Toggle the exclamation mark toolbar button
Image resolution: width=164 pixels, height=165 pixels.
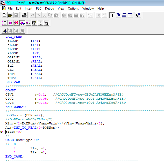tap(112, 15)
